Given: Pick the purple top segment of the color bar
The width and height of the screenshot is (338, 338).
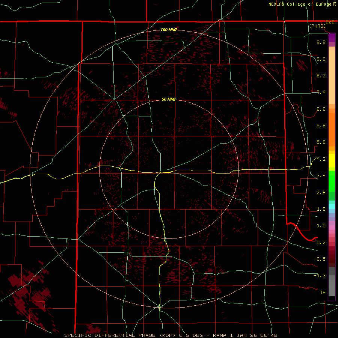Looking at the screenshot, I should coord(332,38).
